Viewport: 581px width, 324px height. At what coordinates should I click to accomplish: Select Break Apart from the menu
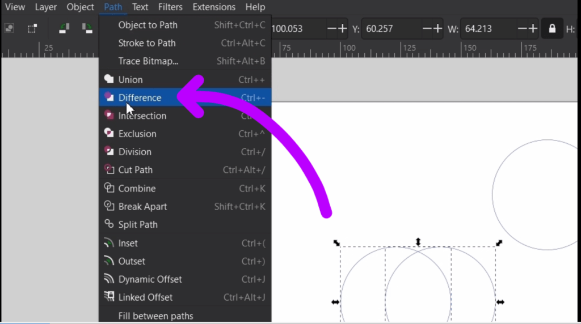pos(142,207)
